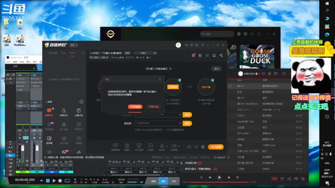Open the channel 1 发送 sends dropdown arrow
Viewport: 335px width, 188px height.
pyautogui.click(x=26, y=102)
